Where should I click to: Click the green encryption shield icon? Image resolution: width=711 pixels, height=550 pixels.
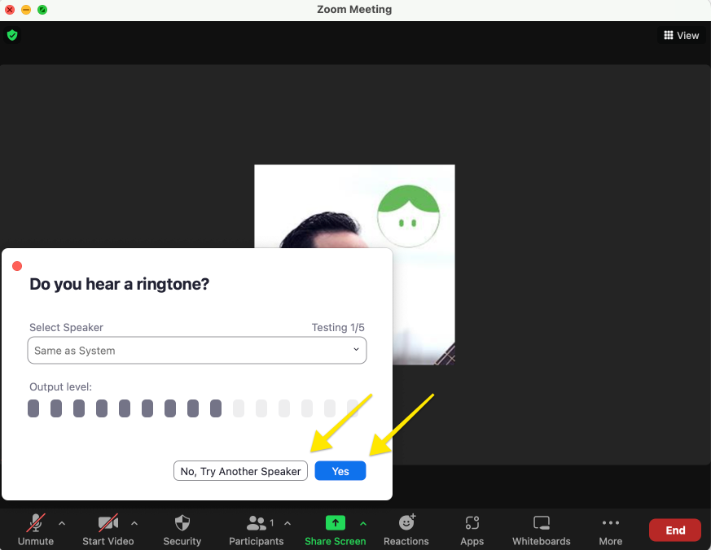pyautogui.click(x=12, y=35)
